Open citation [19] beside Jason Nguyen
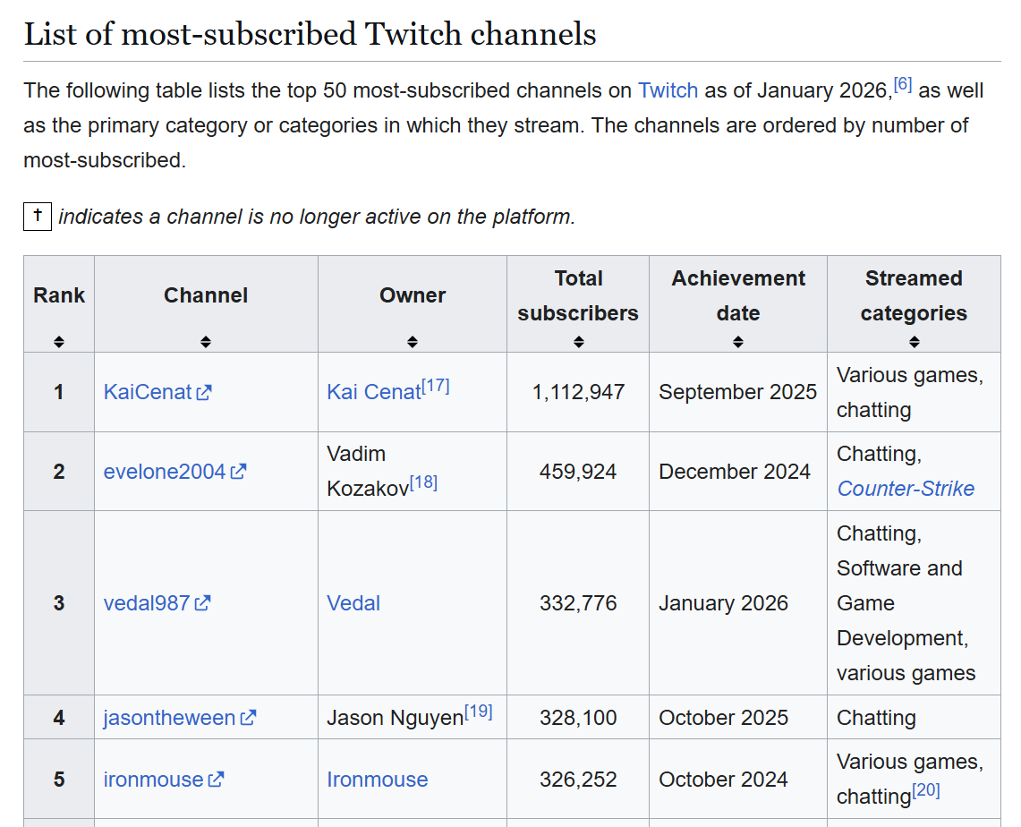Image resolution: width=1021 pixels, height=827 pixels. click(x=478, y=711)
